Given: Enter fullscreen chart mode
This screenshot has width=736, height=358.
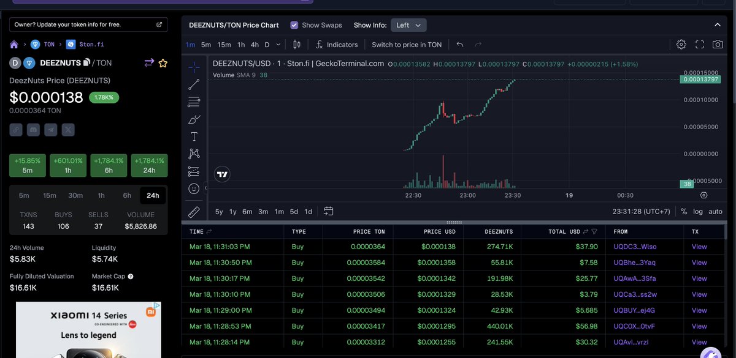Looking at the screenshot, I should coord(700,45).
